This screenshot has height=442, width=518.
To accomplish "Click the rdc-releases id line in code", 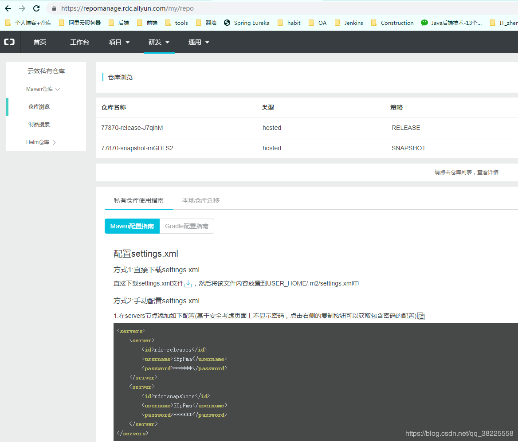I will [174, 350].
